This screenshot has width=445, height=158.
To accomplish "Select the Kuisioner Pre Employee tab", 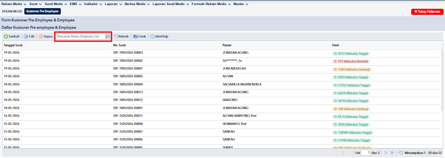I will coord(42,11).
